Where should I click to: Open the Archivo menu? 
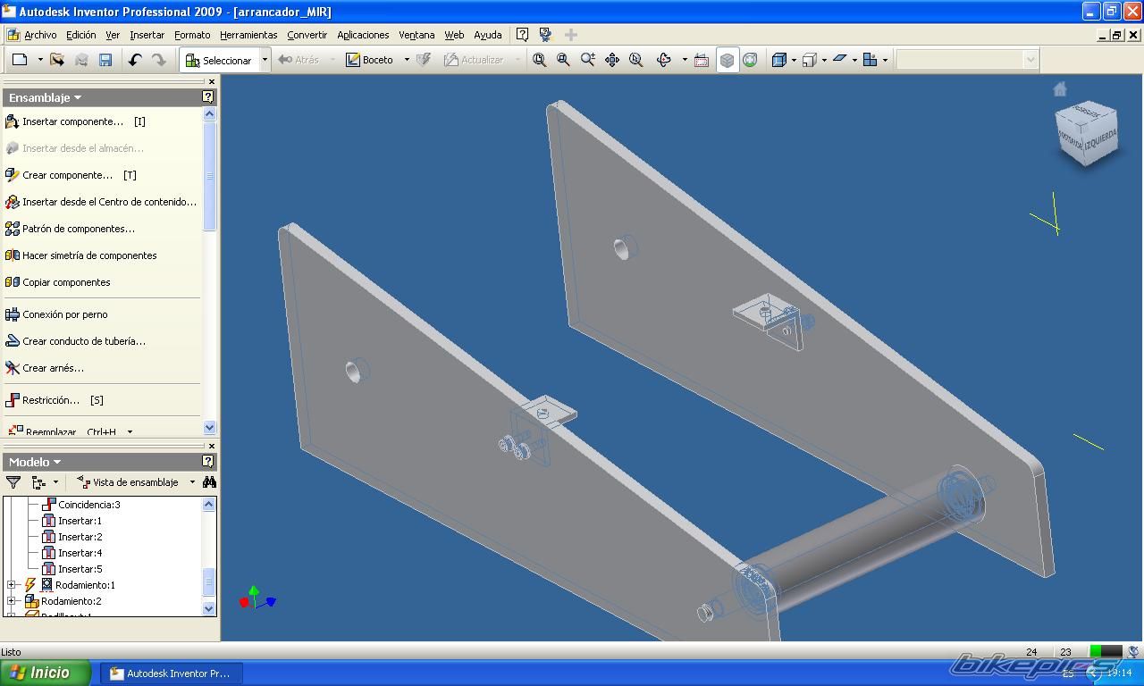(40, 35)
